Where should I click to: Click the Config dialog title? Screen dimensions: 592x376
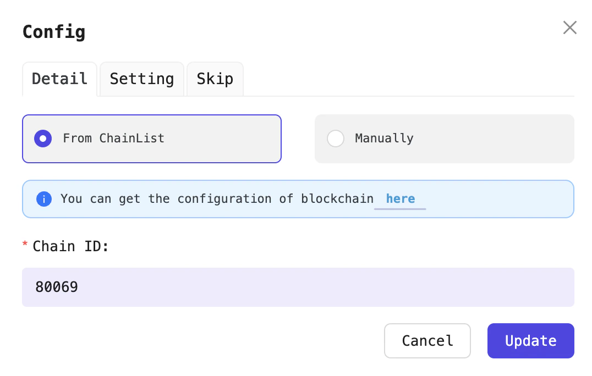pos(53,32)
